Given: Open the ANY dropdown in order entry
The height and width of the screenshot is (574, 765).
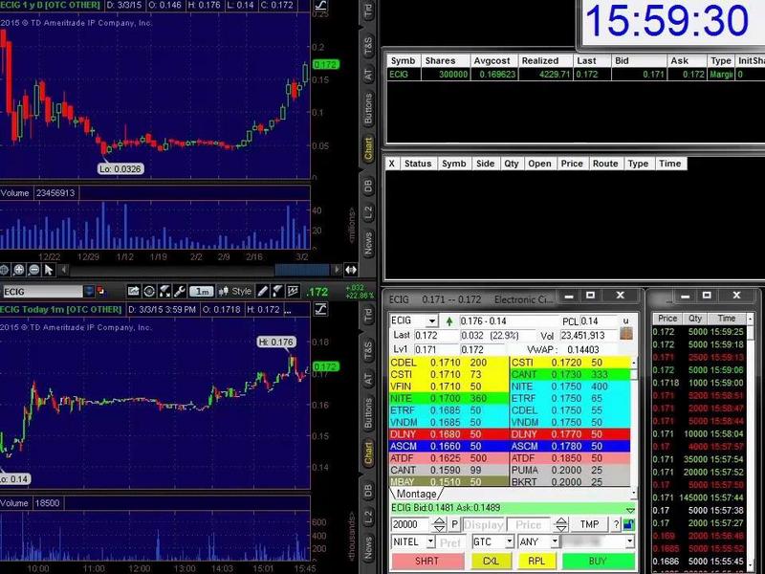Looking at the screenshot, I should (555, 541).
